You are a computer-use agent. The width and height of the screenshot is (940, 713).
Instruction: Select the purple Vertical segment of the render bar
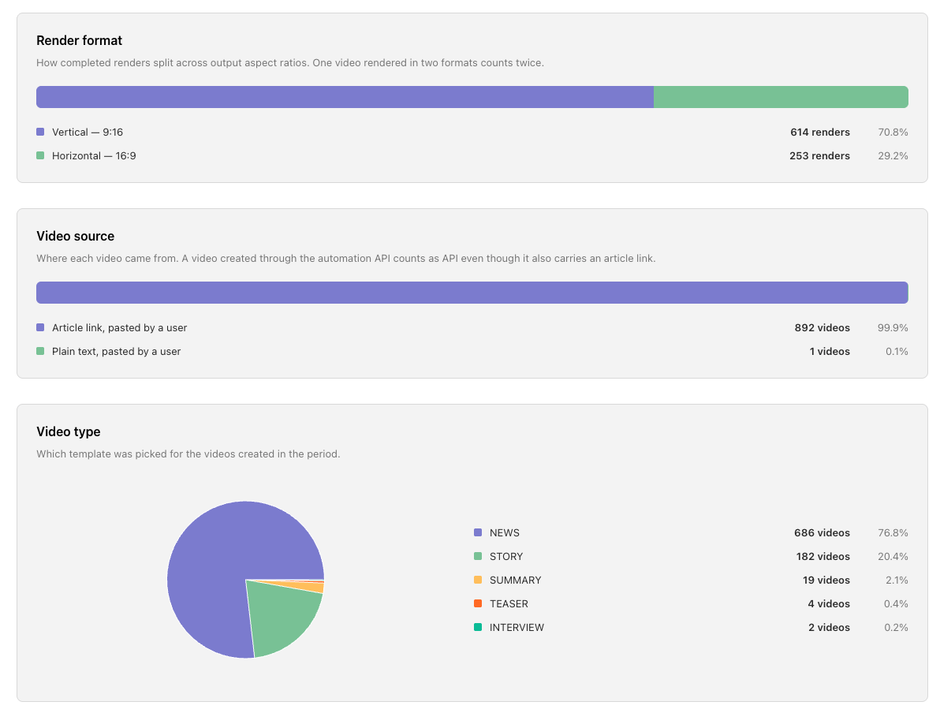tap(345, 97)
